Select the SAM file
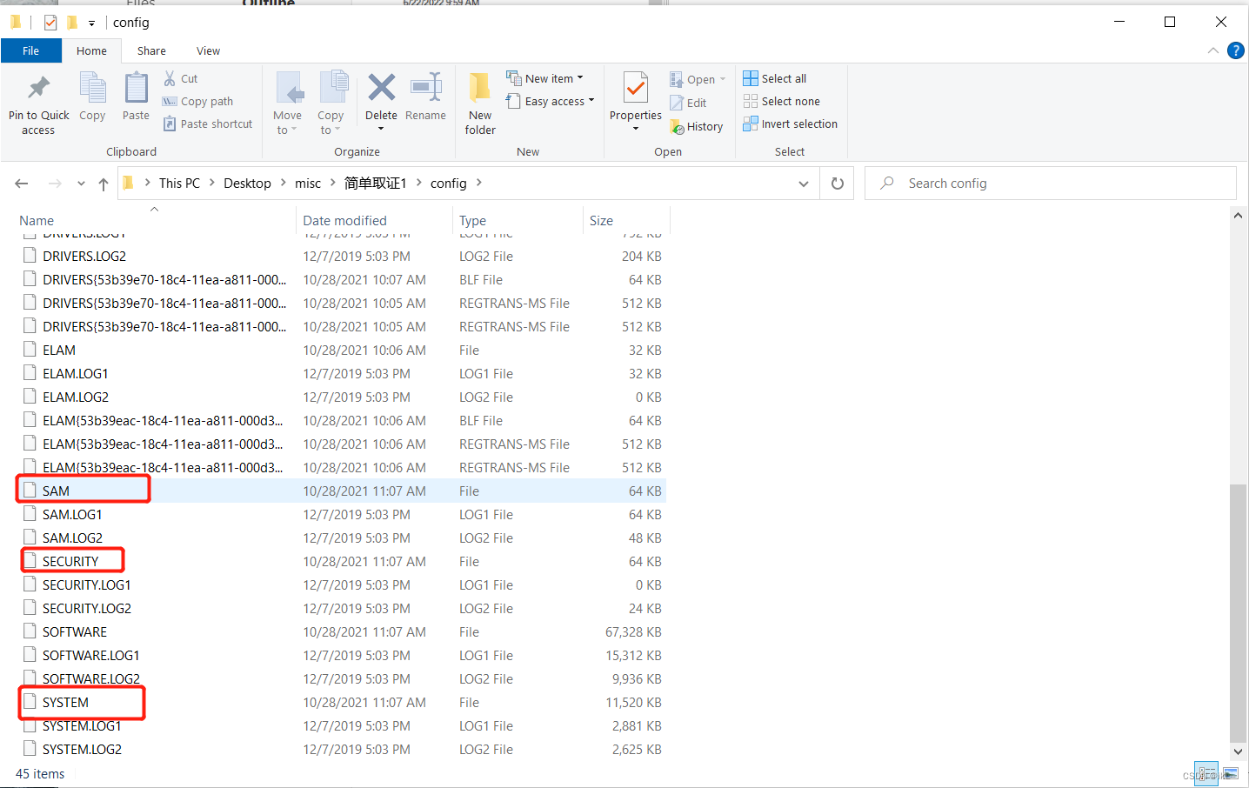Screen dimensions: 1249x788 [x=341, y=491]
